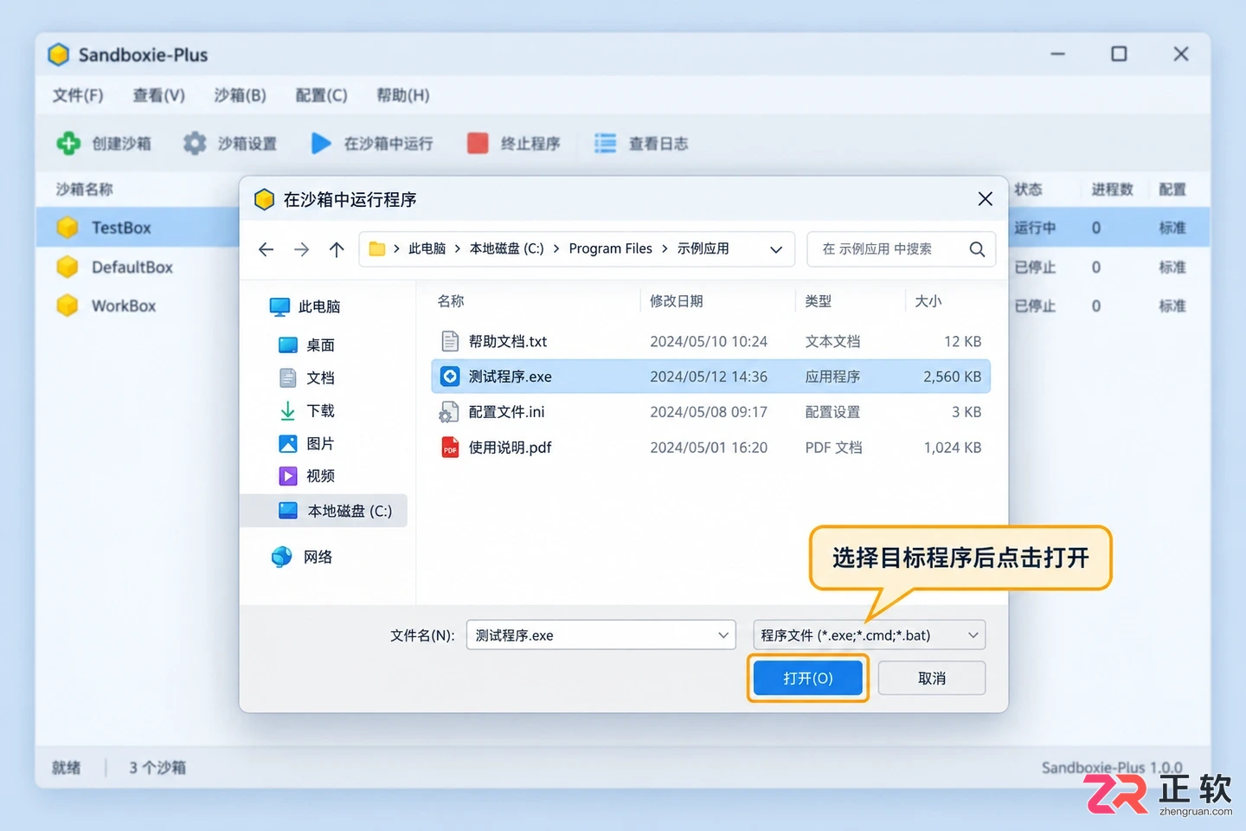
Task: Open the 文件(F) menu
Action: 78,95
